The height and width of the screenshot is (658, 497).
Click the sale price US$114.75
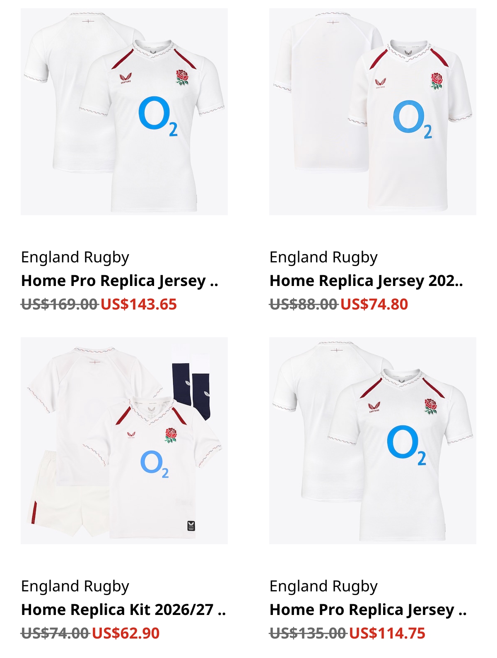pyautogui.click(x=387, y=633)
